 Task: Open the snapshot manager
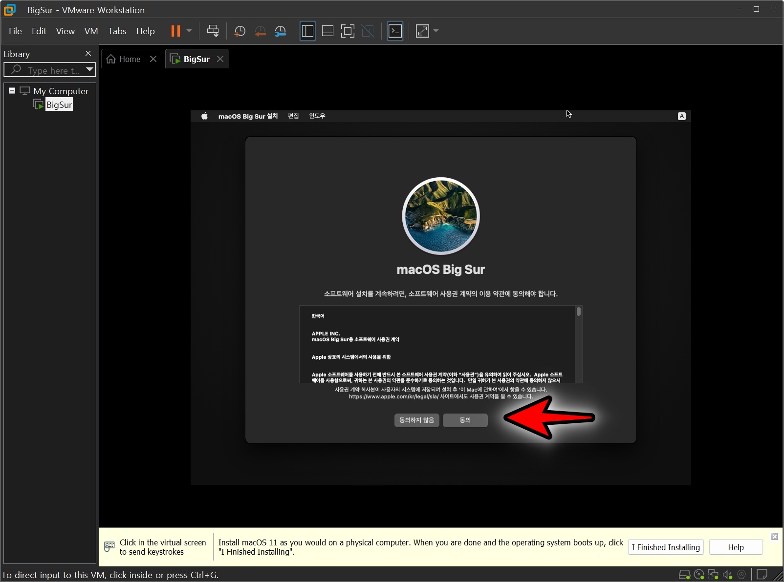[x=281, y=31]
